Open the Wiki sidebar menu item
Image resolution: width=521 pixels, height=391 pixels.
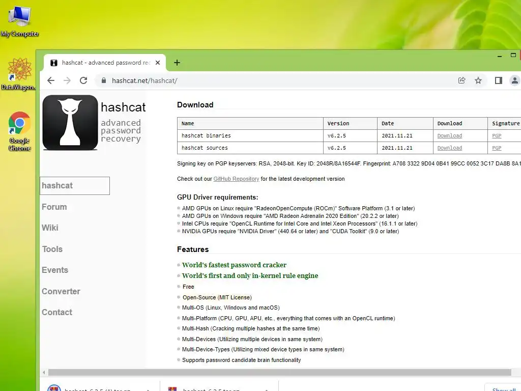click(x=50, y=228)
